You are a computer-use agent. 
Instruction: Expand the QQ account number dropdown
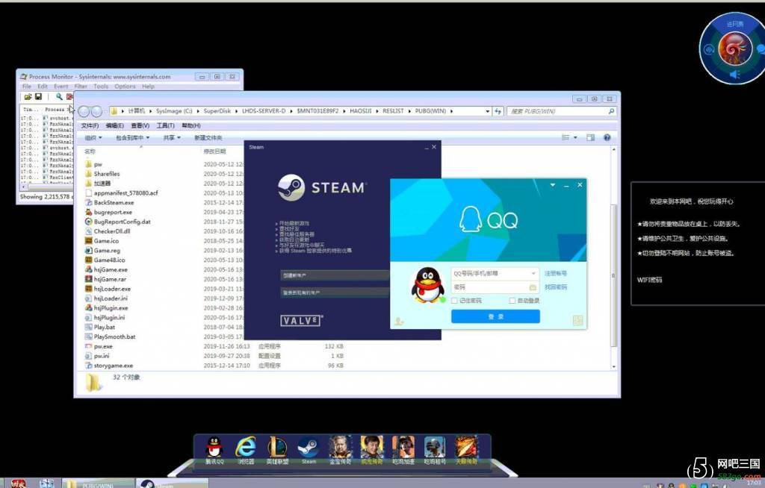click(533, 274)
